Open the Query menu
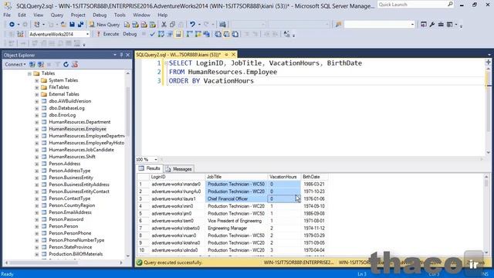Screen dimensions: 494x278 [57, 15]
